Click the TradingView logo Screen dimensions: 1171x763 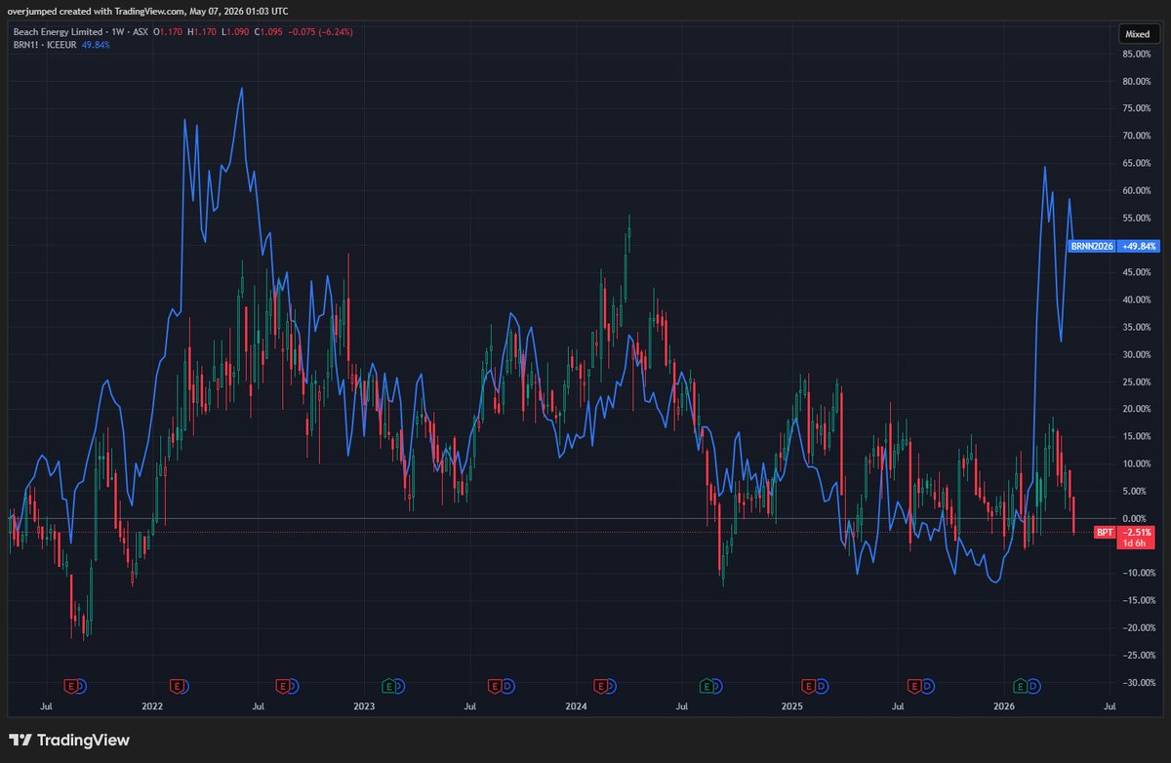click(69, 741)
